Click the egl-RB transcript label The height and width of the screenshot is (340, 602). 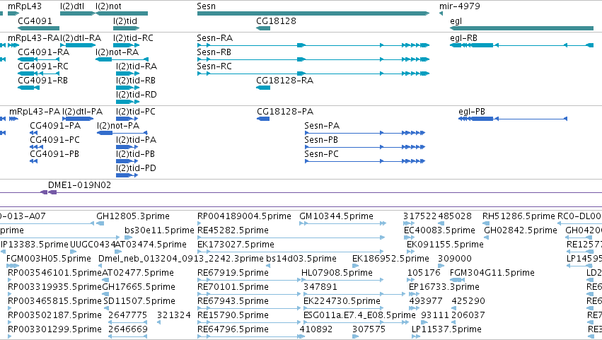[463, 38]
